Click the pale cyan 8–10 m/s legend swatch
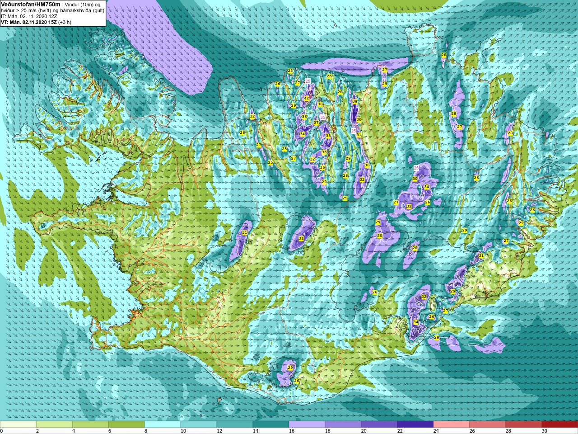 [163, 425]
